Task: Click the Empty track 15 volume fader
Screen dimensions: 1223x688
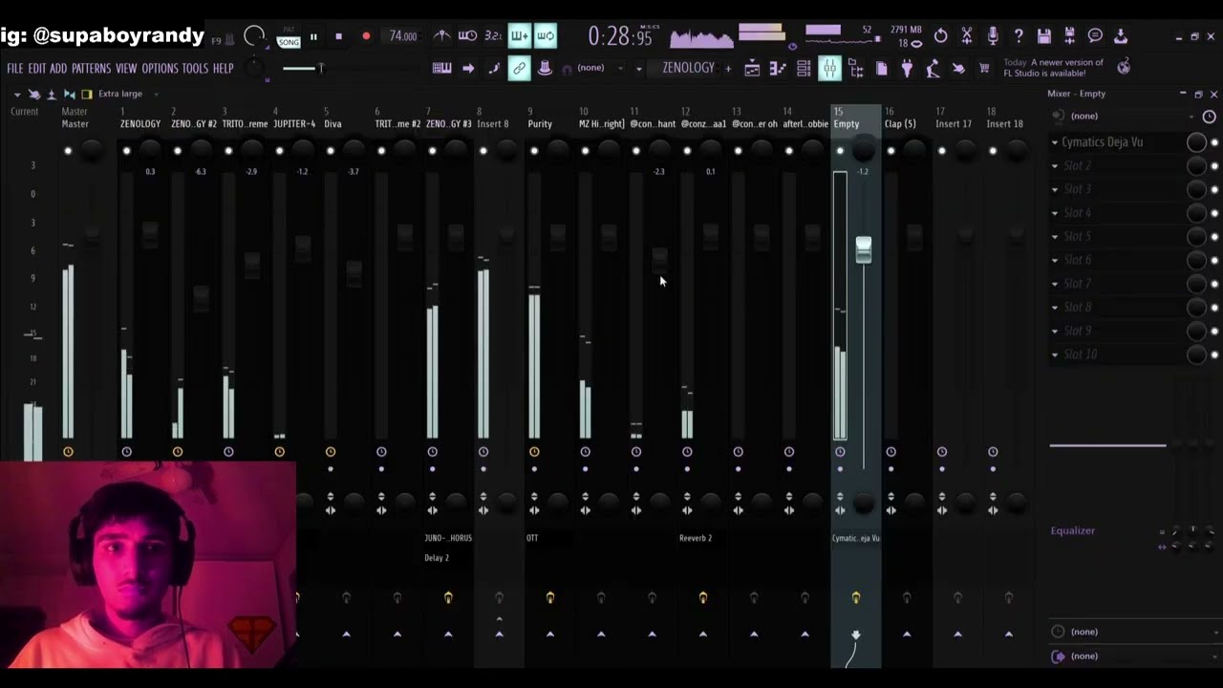Action: click(x=863, y=249)
